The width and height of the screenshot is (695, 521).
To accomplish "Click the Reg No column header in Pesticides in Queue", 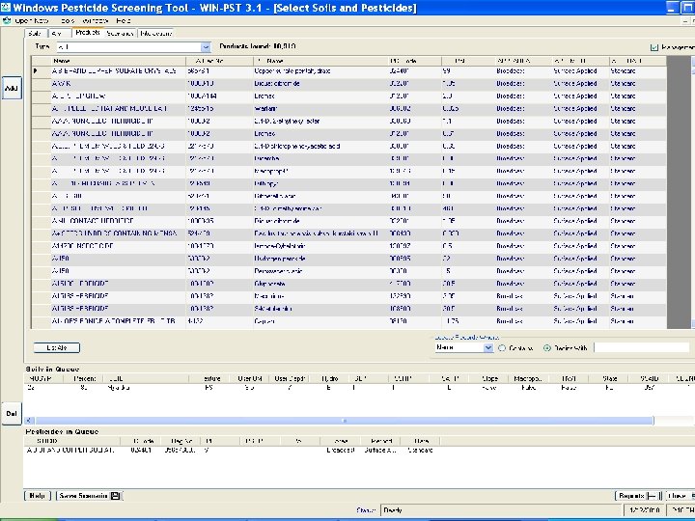I will click(180, 441).
